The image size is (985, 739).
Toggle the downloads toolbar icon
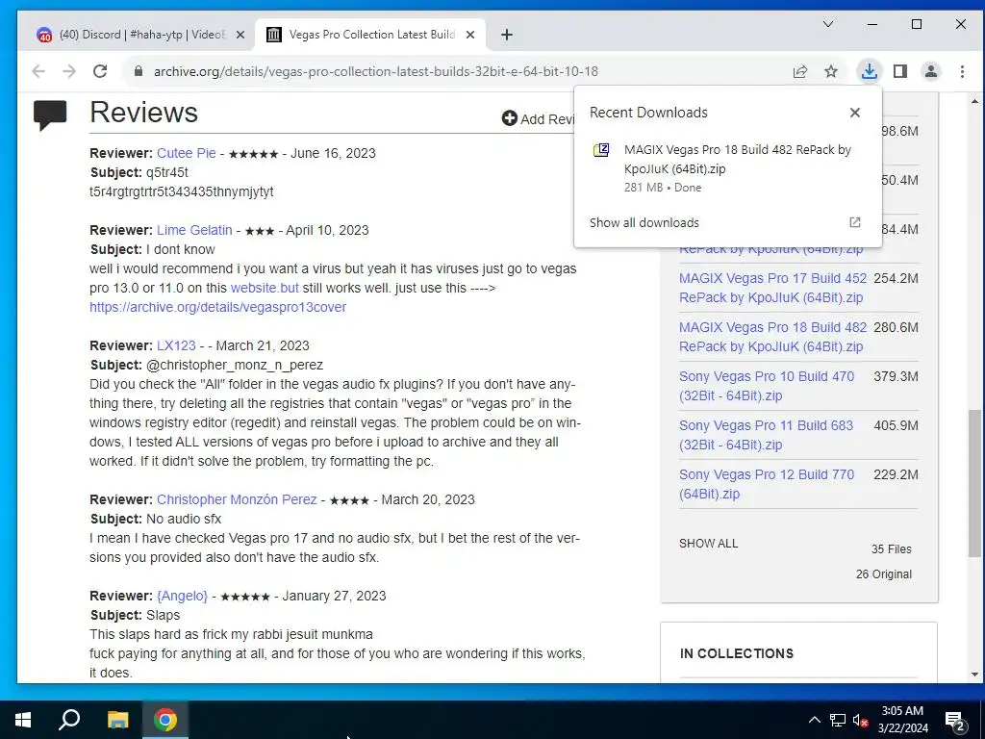point(870,71)
